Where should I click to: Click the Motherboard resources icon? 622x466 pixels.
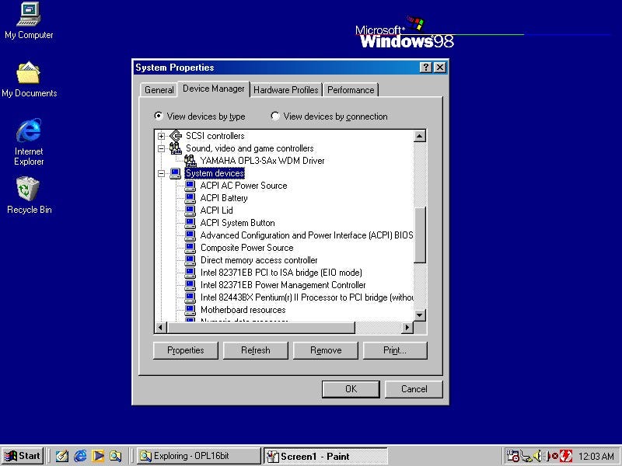[190, 309]
